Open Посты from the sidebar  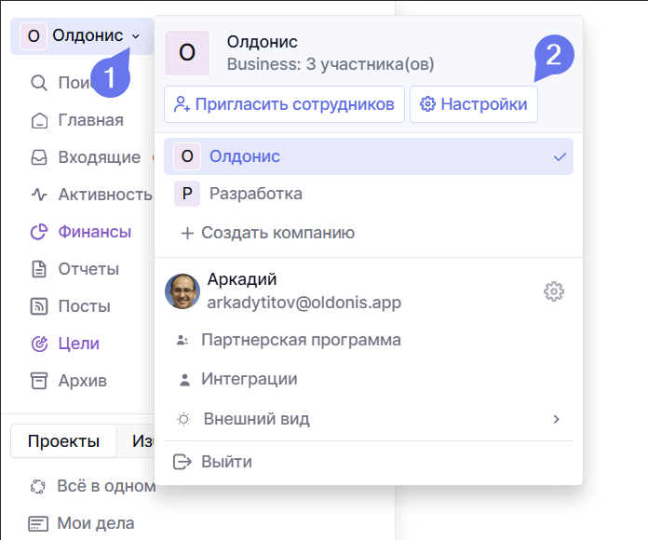(x=84, y=306)
